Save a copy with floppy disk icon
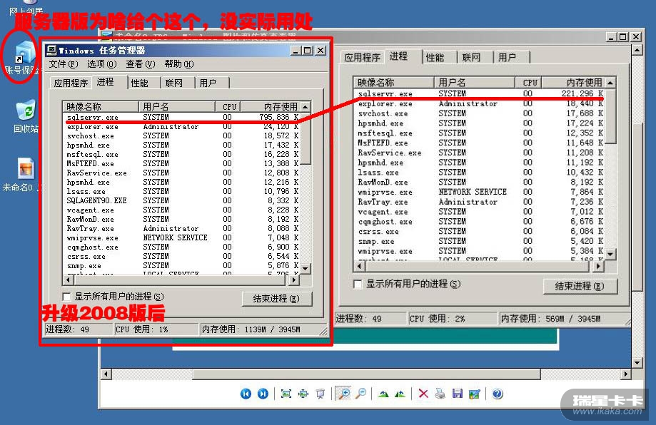Image resolution: width=656 pixels, height=425 pixels. pos(458,394)
